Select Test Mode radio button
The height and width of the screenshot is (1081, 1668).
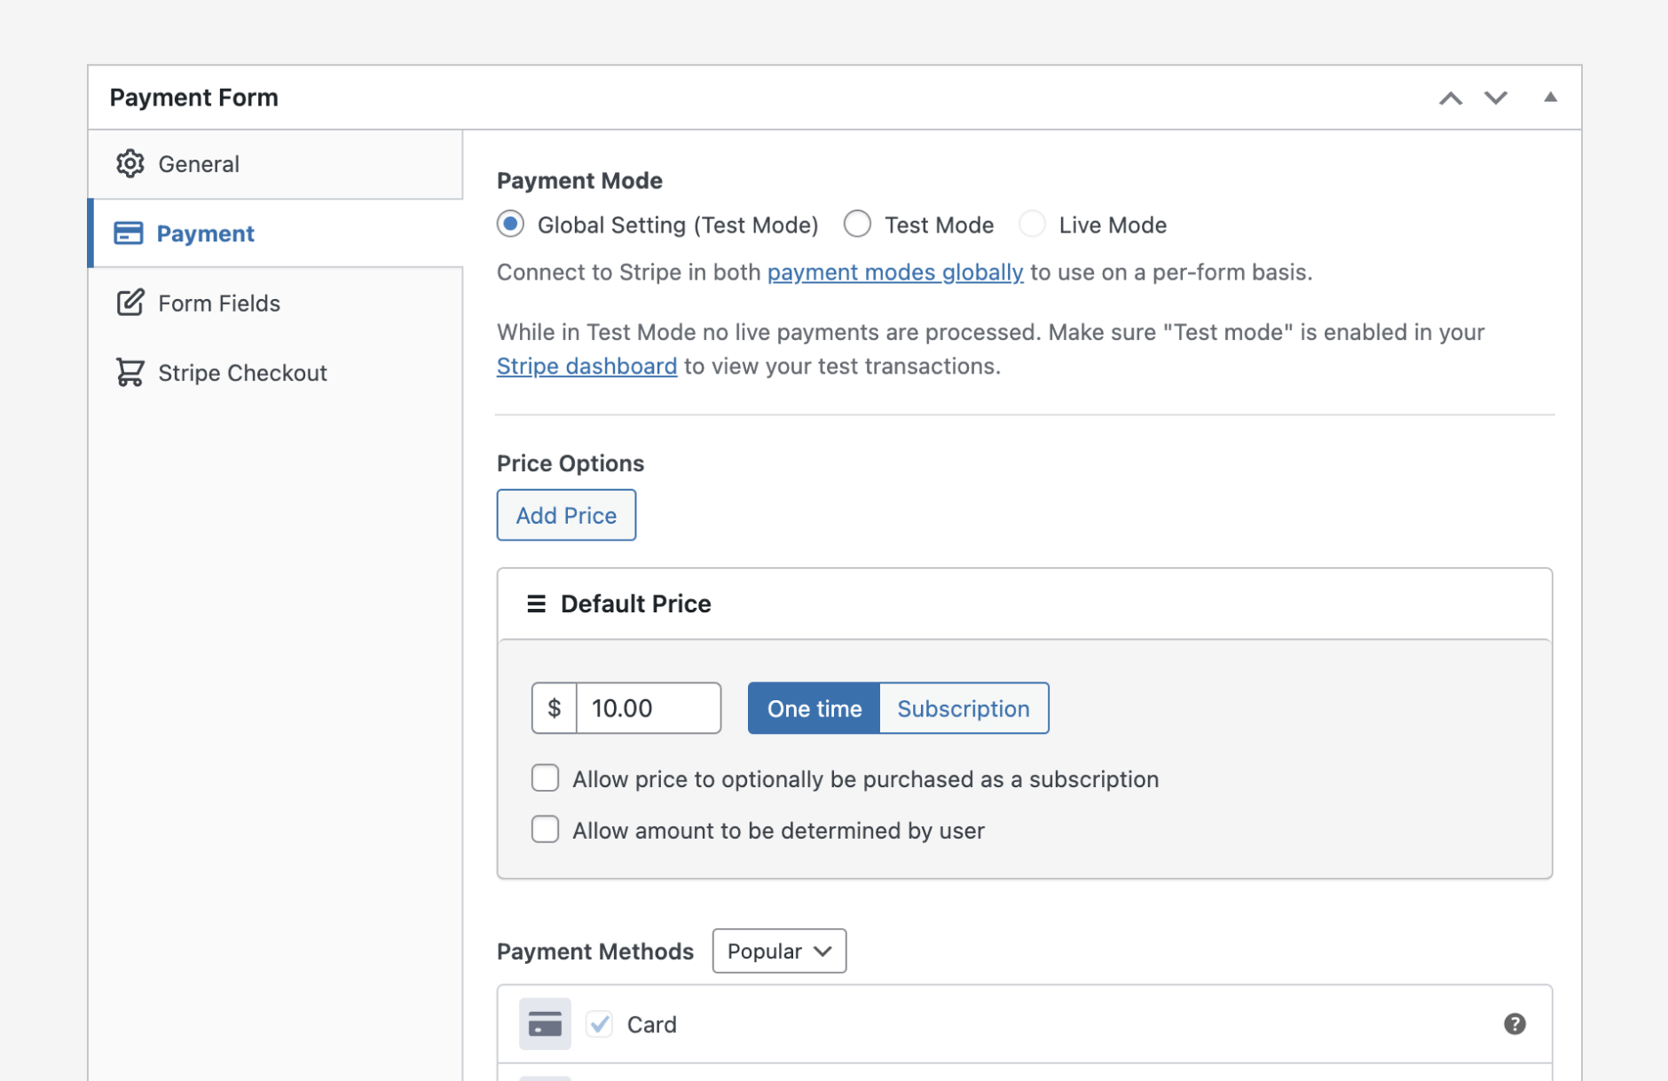click(857, 224)
